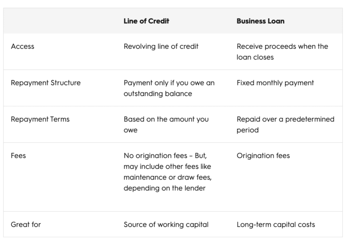Select the 'Fees' row label

click(x=18, y=156)
